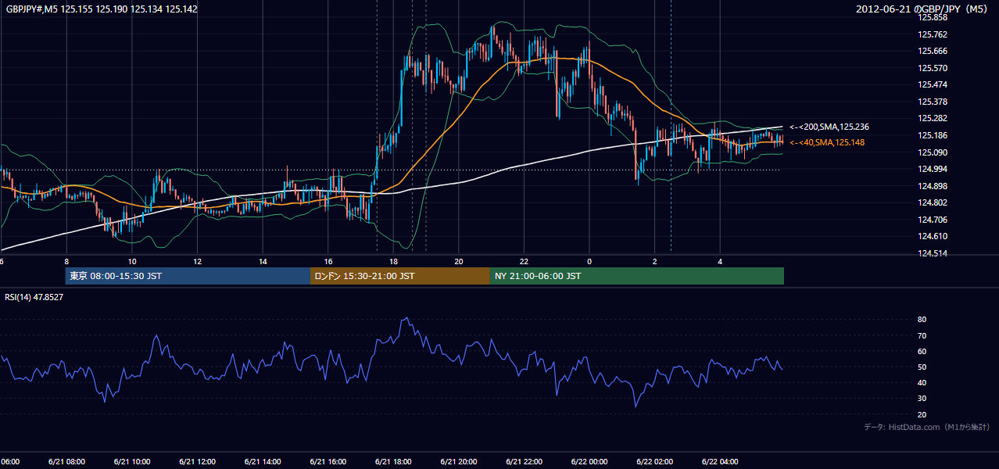
Task: Click hour 10 on the chart hour scale
Action: tap(132, 261)
